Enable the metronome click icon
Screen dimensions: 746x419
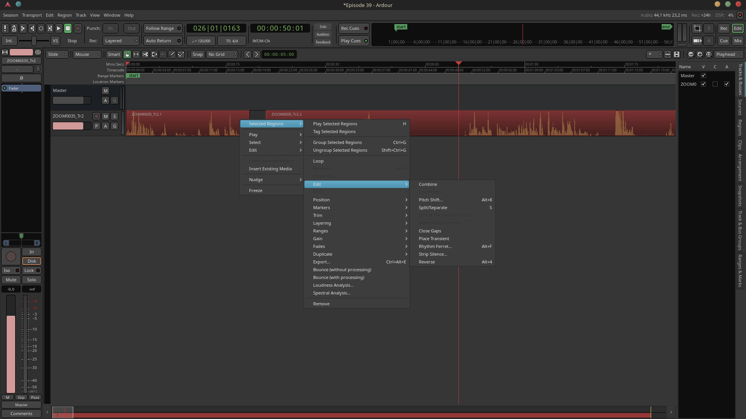coord(14,28)
